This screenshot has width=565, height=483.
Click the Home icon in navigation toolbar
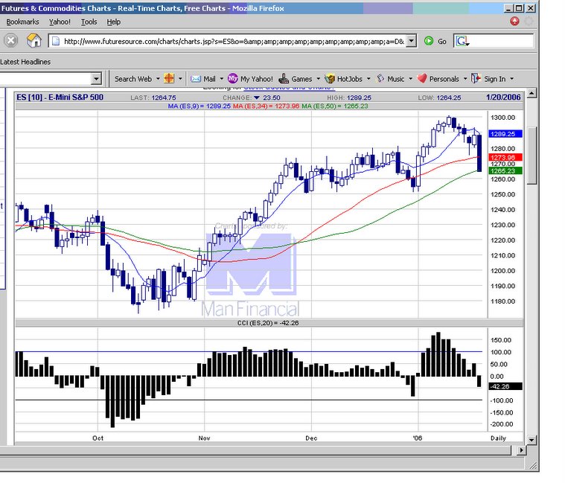pos(34,40)
